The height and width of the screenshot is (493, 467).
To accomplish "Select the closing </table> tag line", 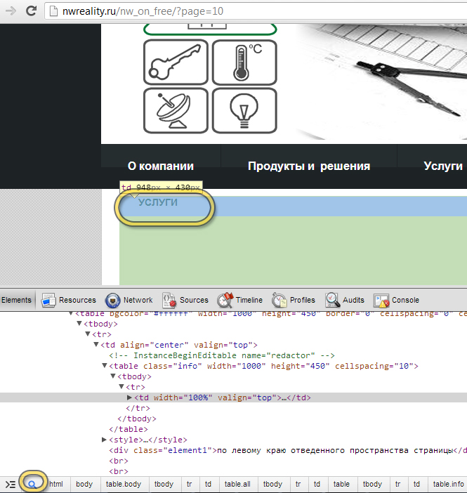I will click(x=129, y=429).
